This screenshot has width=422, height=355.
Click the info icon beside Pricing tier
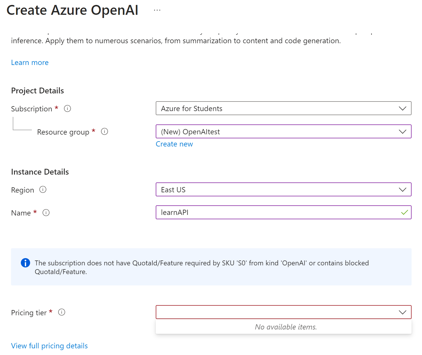(61, 312)
